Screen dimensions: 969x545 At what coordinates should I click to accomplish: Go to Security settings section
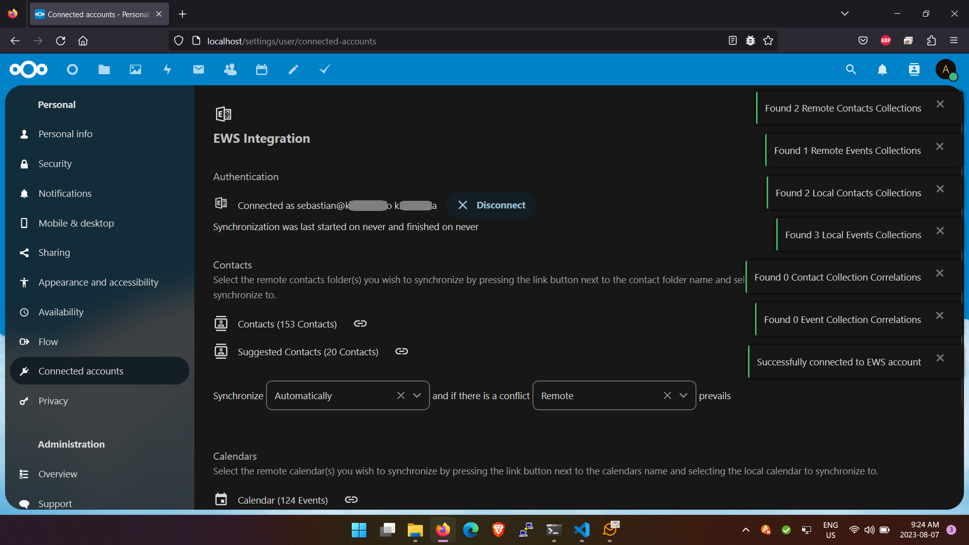(x=55, y=163)
